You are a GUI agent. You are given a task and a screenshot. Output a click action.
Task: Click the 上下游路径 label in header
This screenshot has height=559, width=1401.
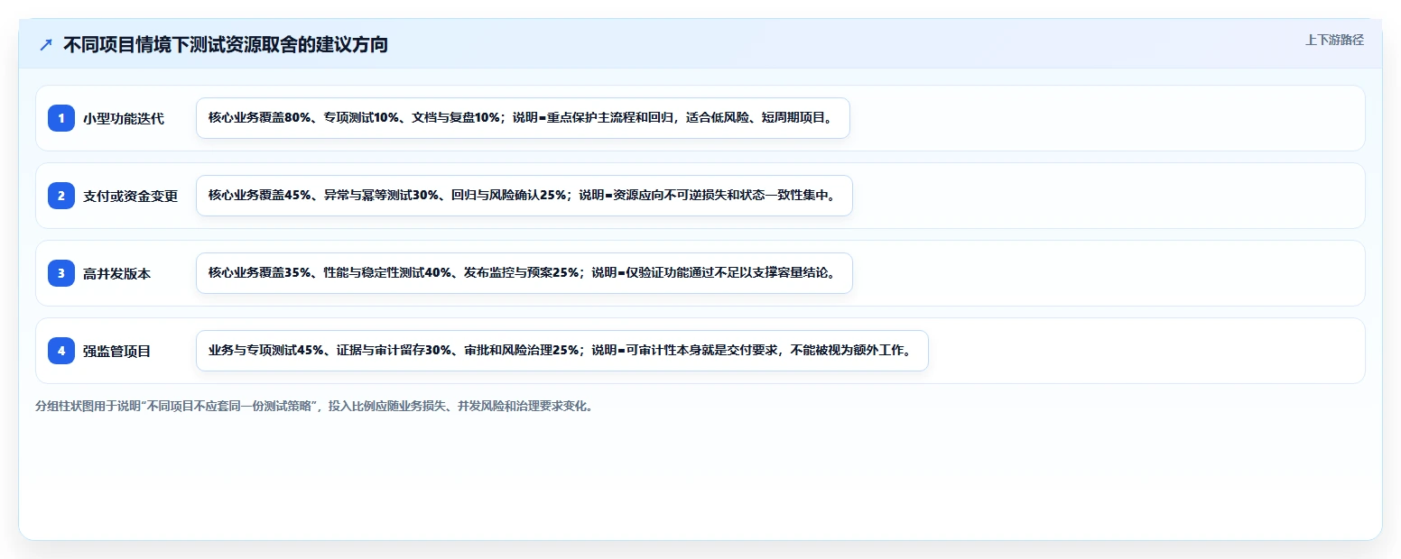coord(1334,40)
